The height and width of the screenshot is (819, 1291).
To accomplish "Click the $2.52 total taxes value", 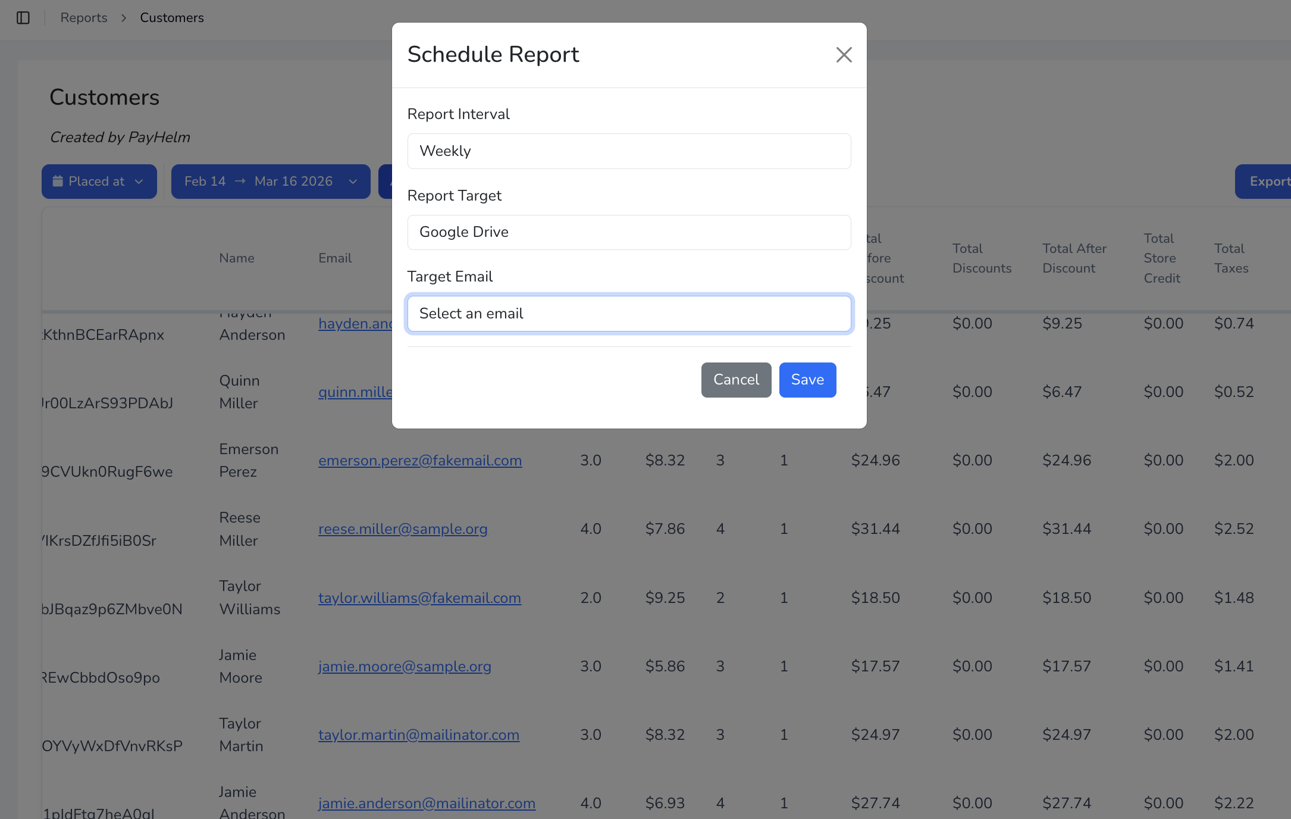I will (x=1234, y=529).
